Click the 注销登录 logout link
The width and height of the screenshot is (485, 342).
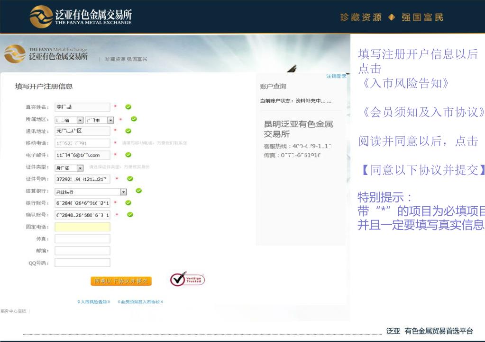click(x=336, y=76)
